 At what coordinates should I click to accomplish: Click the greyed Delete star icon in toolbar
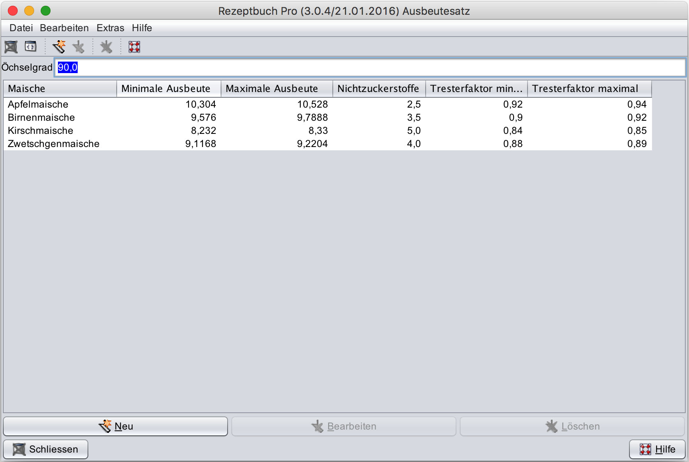(106, 47)
